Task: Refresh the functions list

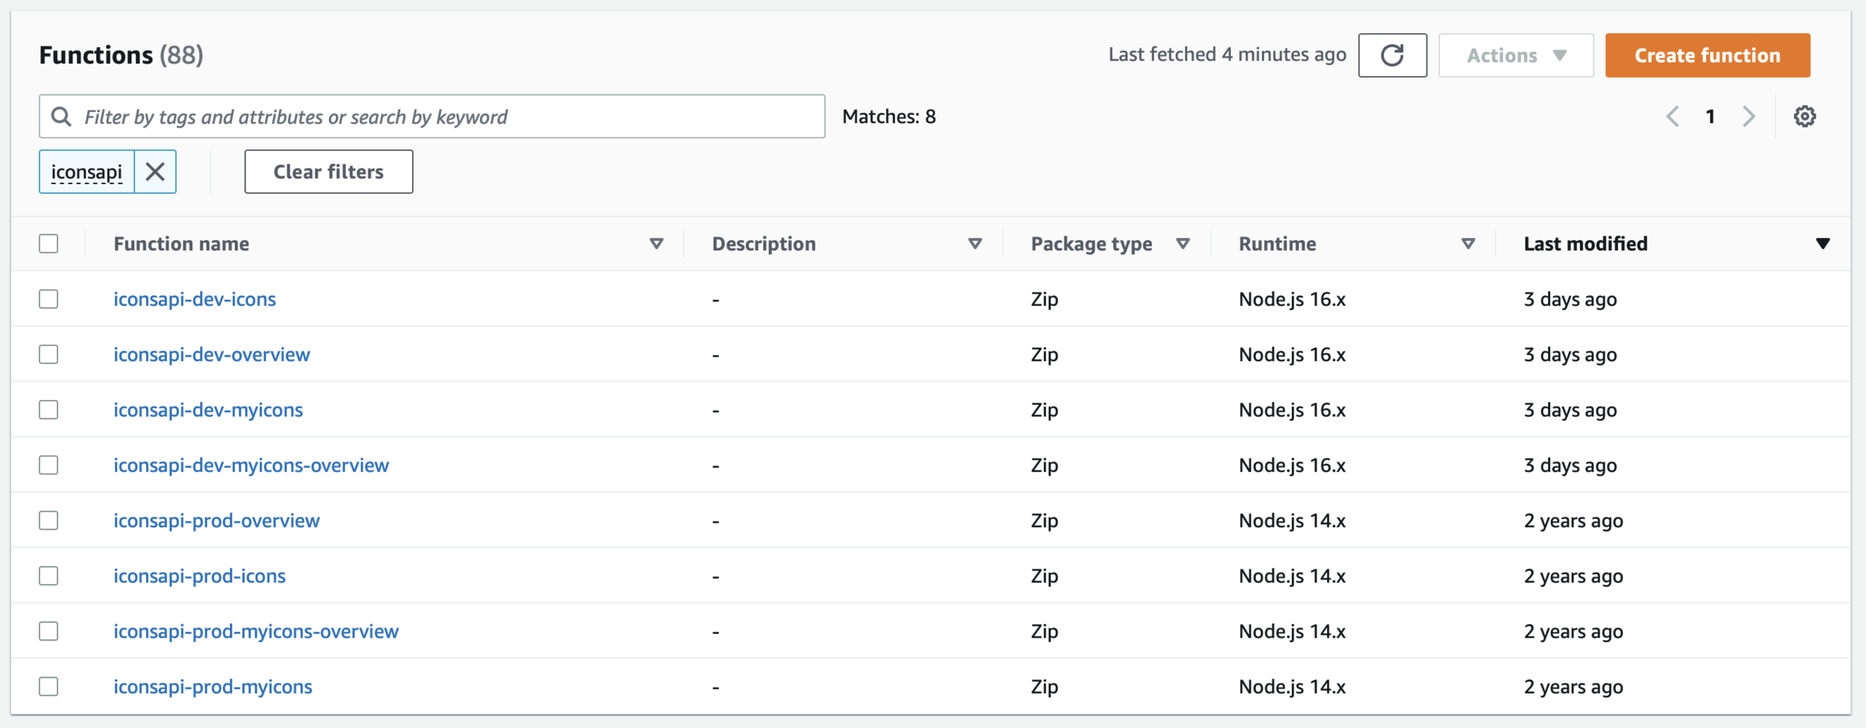Action: [x=1392, y=55]
